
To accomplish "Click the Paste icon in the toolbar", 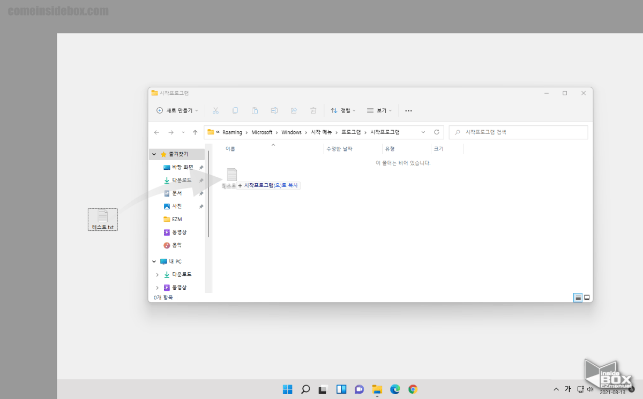I will coord(255,110).
